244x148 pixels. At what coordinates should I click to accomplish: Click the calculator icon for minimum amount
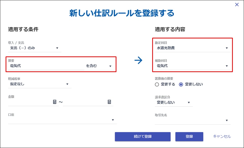[55, 102]
